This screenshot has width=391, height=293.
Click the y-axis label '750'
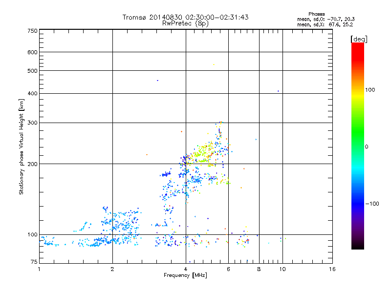[32, 31]
